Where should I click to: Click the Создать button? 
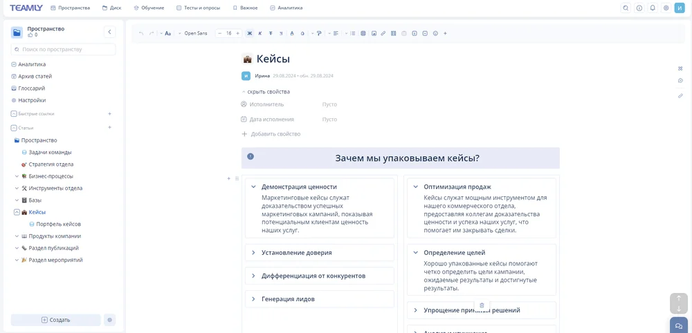pos(55,320)
